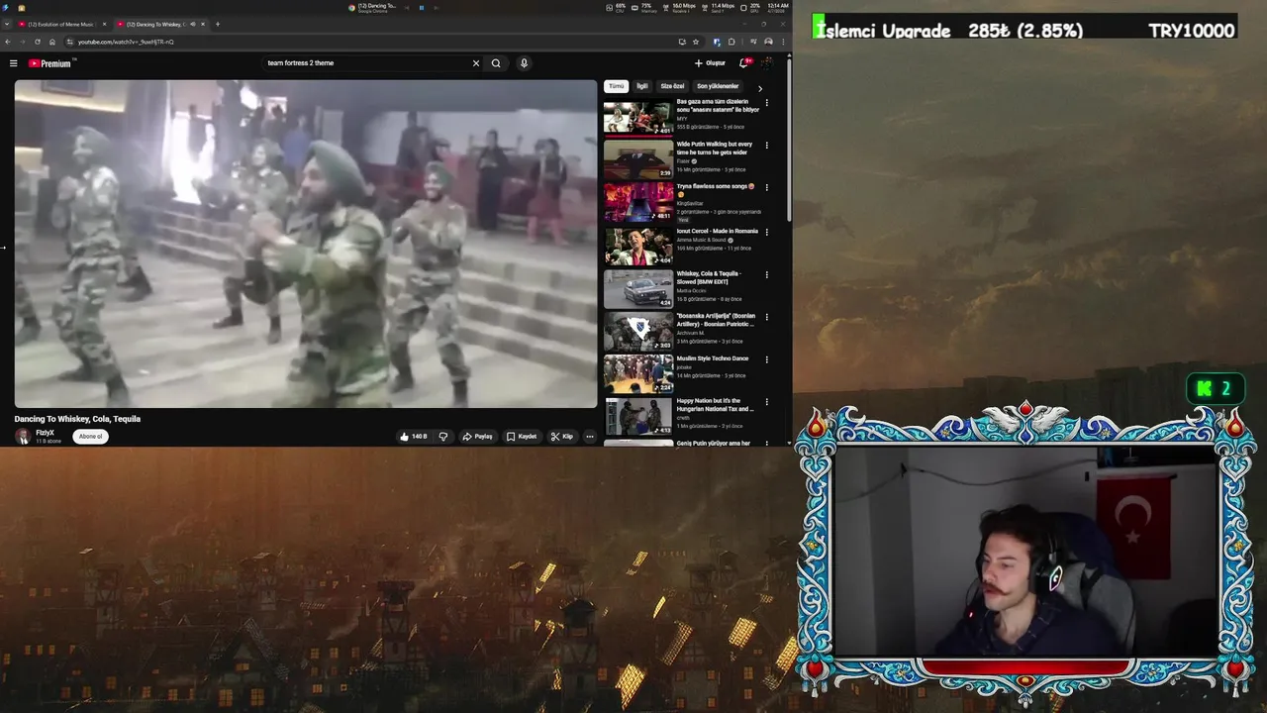Screen dimensions: 1267x713
Task: Open Muslim Style Techno Dance thumbnail
Action: point(638,374)
